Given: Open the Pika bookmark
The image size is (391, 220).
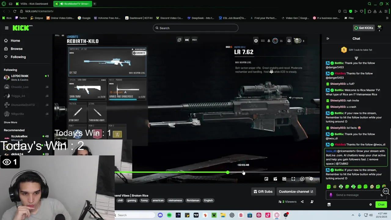Looking at the screenshot, I should (x=349, y=18).
